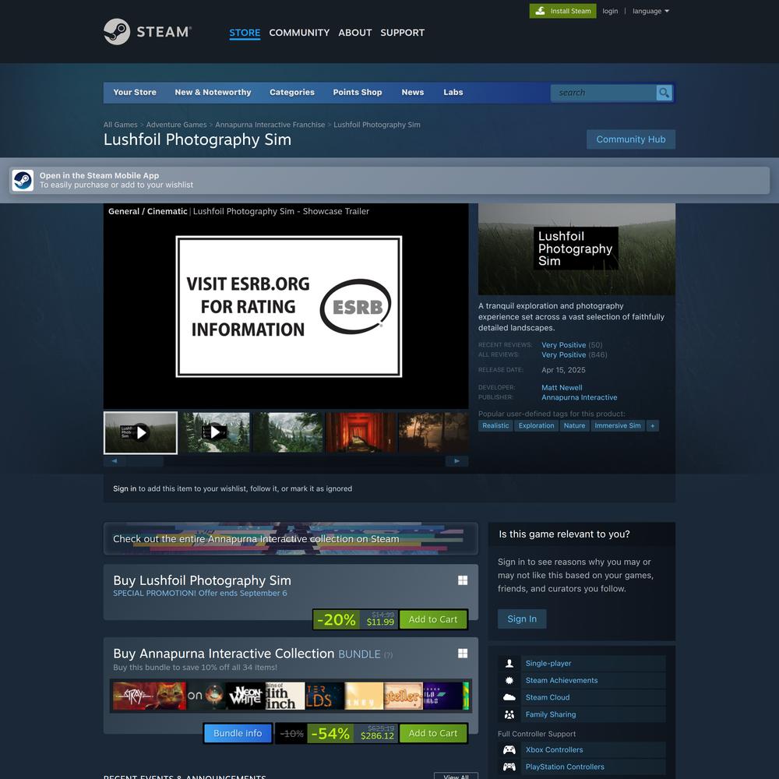Expand more tags with plus button
The width and height of the screenshot is (779, 779).
click(x=652, y=426)
